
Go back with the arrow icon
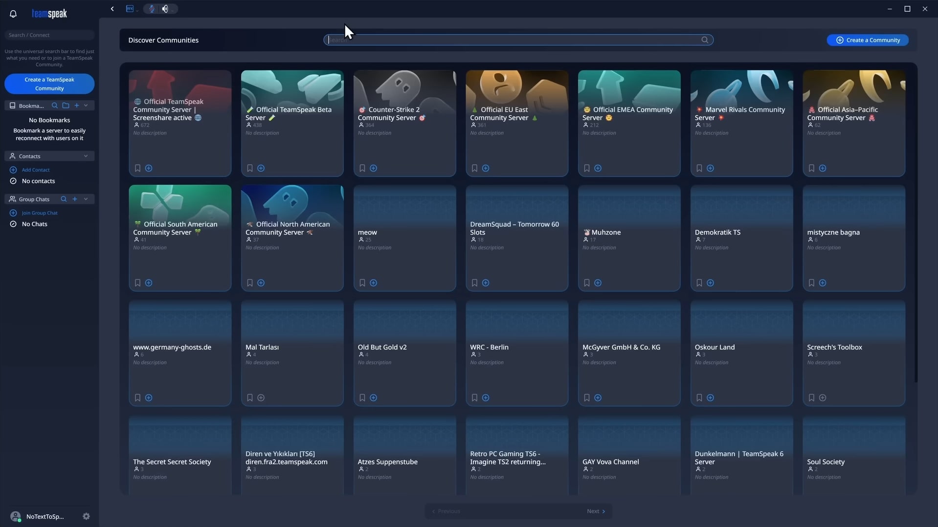[x=112, y=9]
